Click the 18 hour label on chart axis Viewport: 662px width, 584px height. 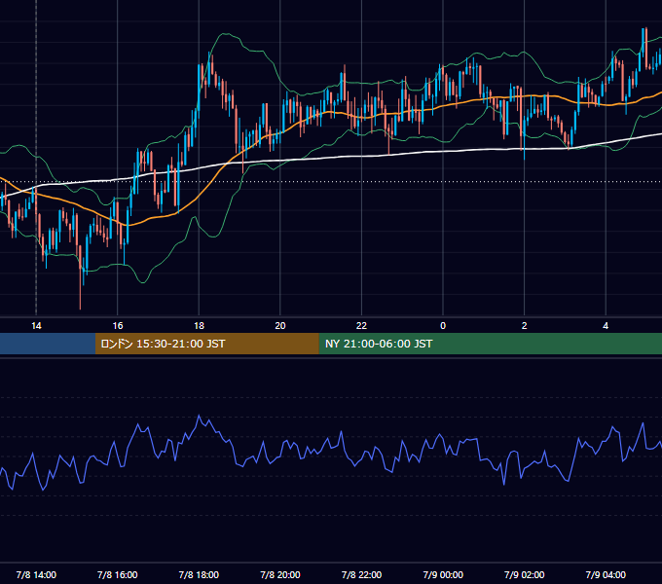tap(199, 326)
